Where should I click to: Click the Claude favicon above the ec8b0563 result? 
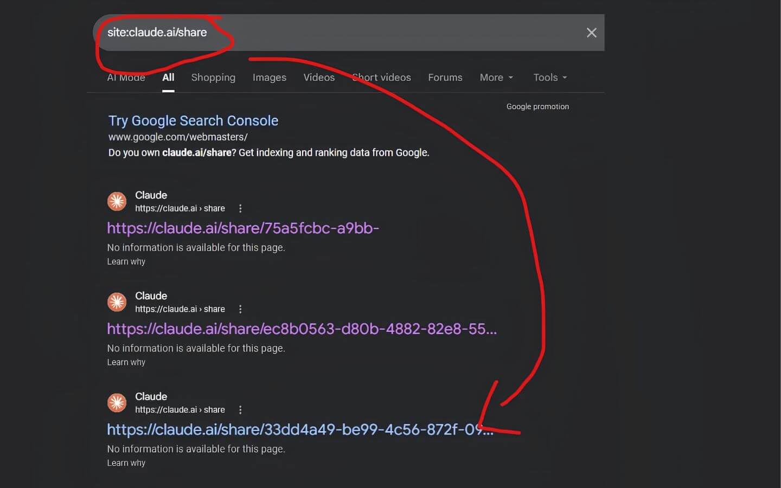click(117, 302)
